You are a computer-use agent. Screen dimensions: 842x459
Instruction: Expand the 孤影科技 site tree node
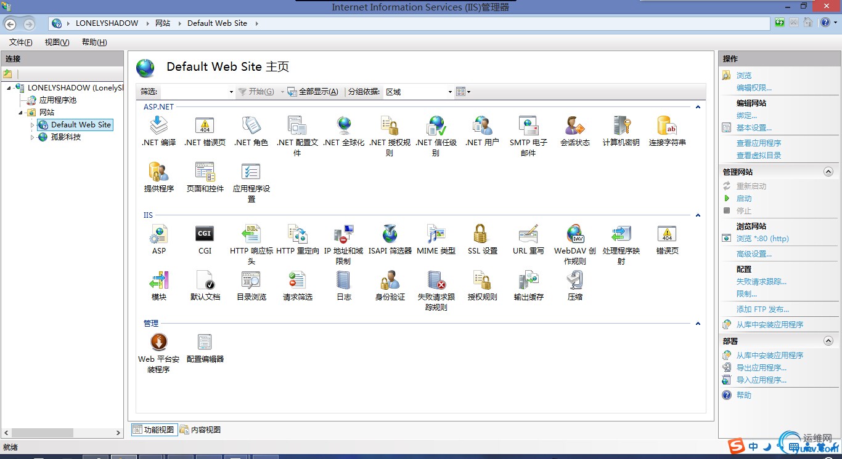33,137
